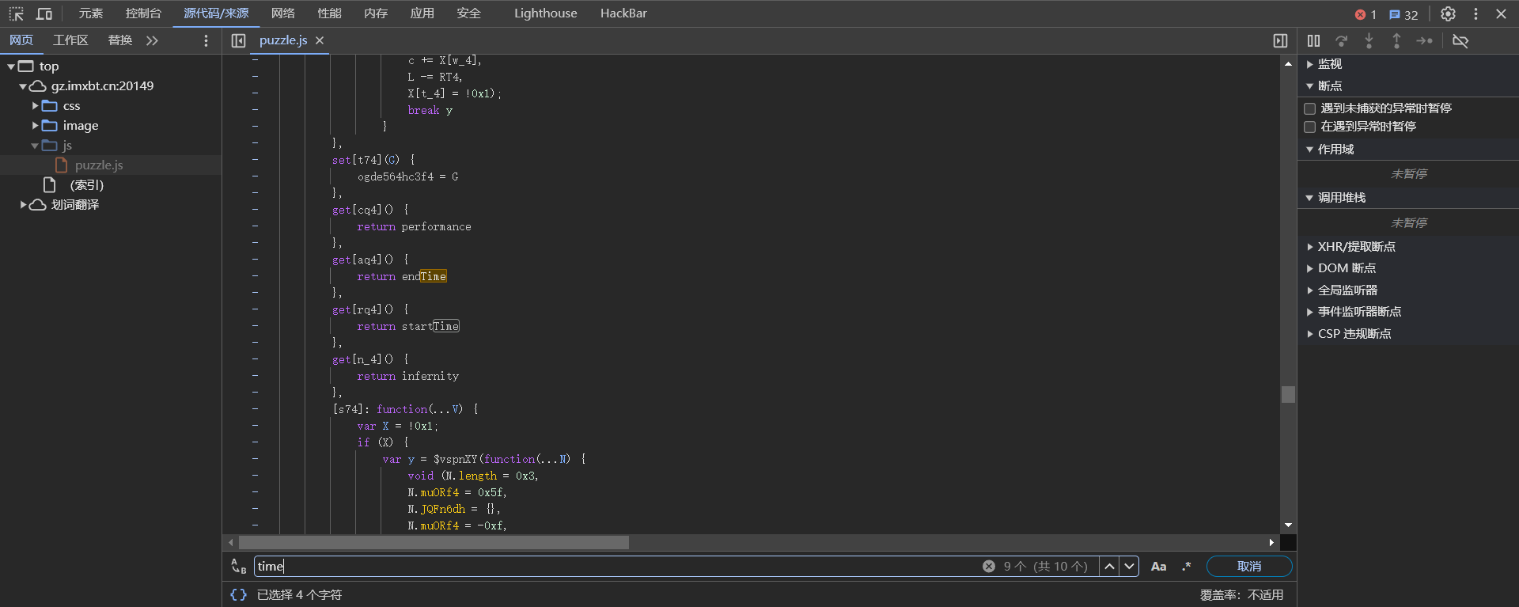Hide the navigator sidebar pane

238,40
